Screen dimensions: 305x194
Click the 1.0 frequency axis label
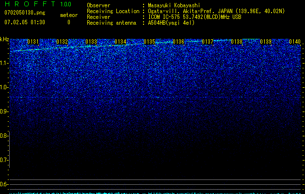pyautogui.click(x=4, y=87)
